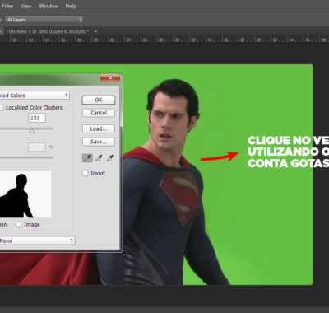Screen dimensions: 329x313
Task: Open the Help menu
Action: point(71,6)
